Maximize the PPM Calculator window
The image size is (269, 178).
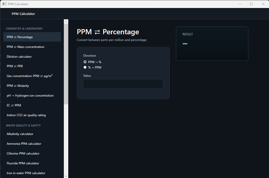(x=251, y=4)
